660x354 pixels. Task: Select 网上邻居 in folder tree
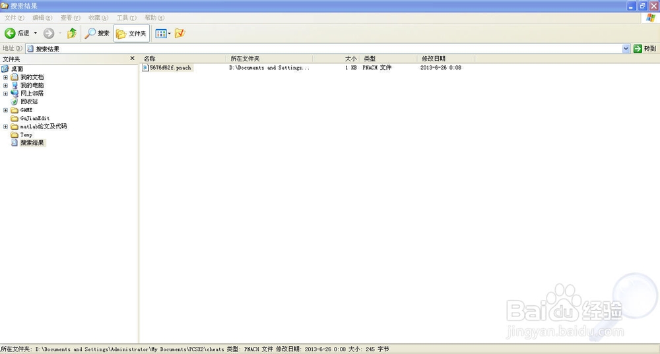(x=32, y=94)
